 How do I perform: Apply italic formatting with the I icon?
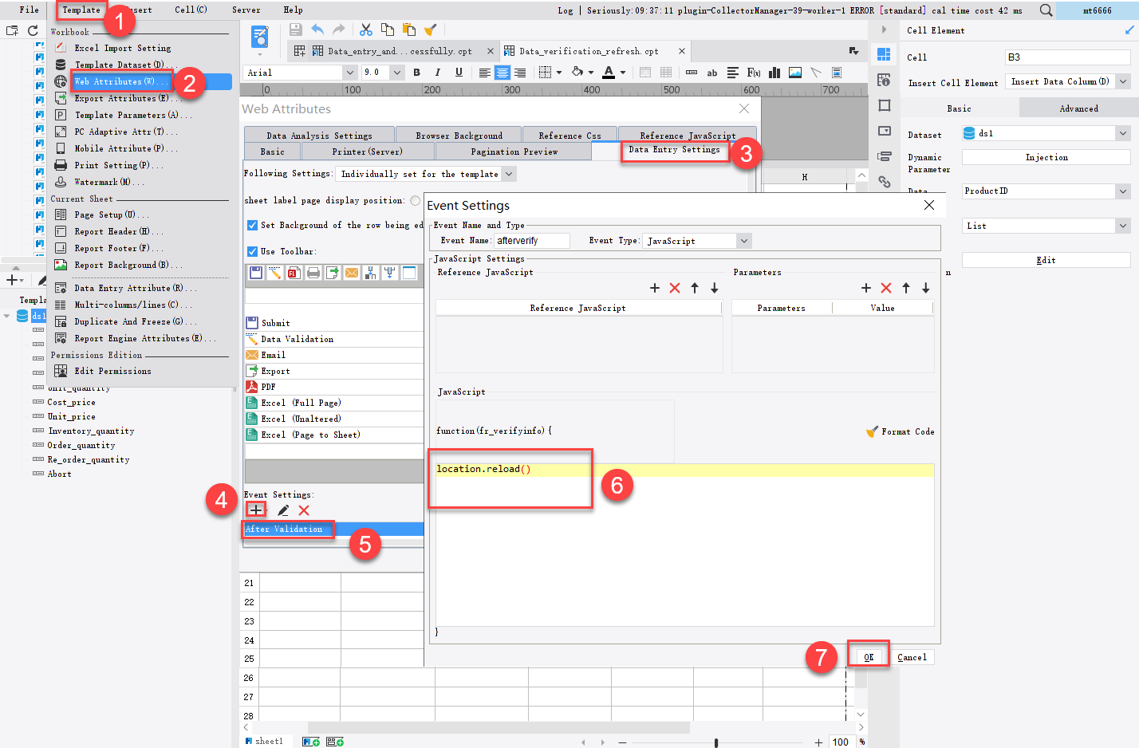437,72
